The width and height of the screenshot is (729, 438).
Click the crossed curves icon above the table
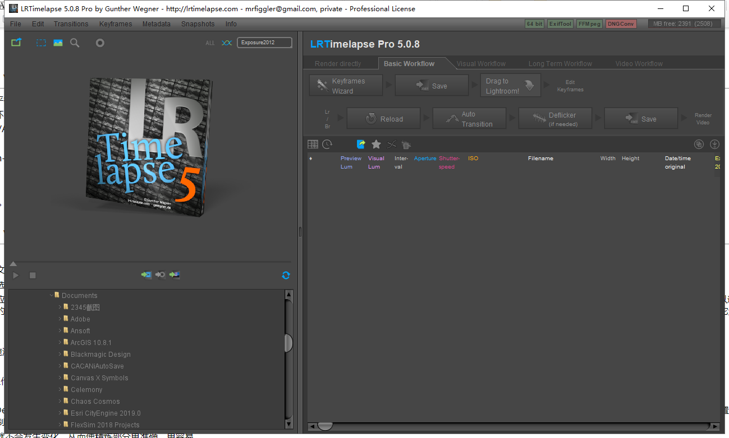click(x=392, y=145)
